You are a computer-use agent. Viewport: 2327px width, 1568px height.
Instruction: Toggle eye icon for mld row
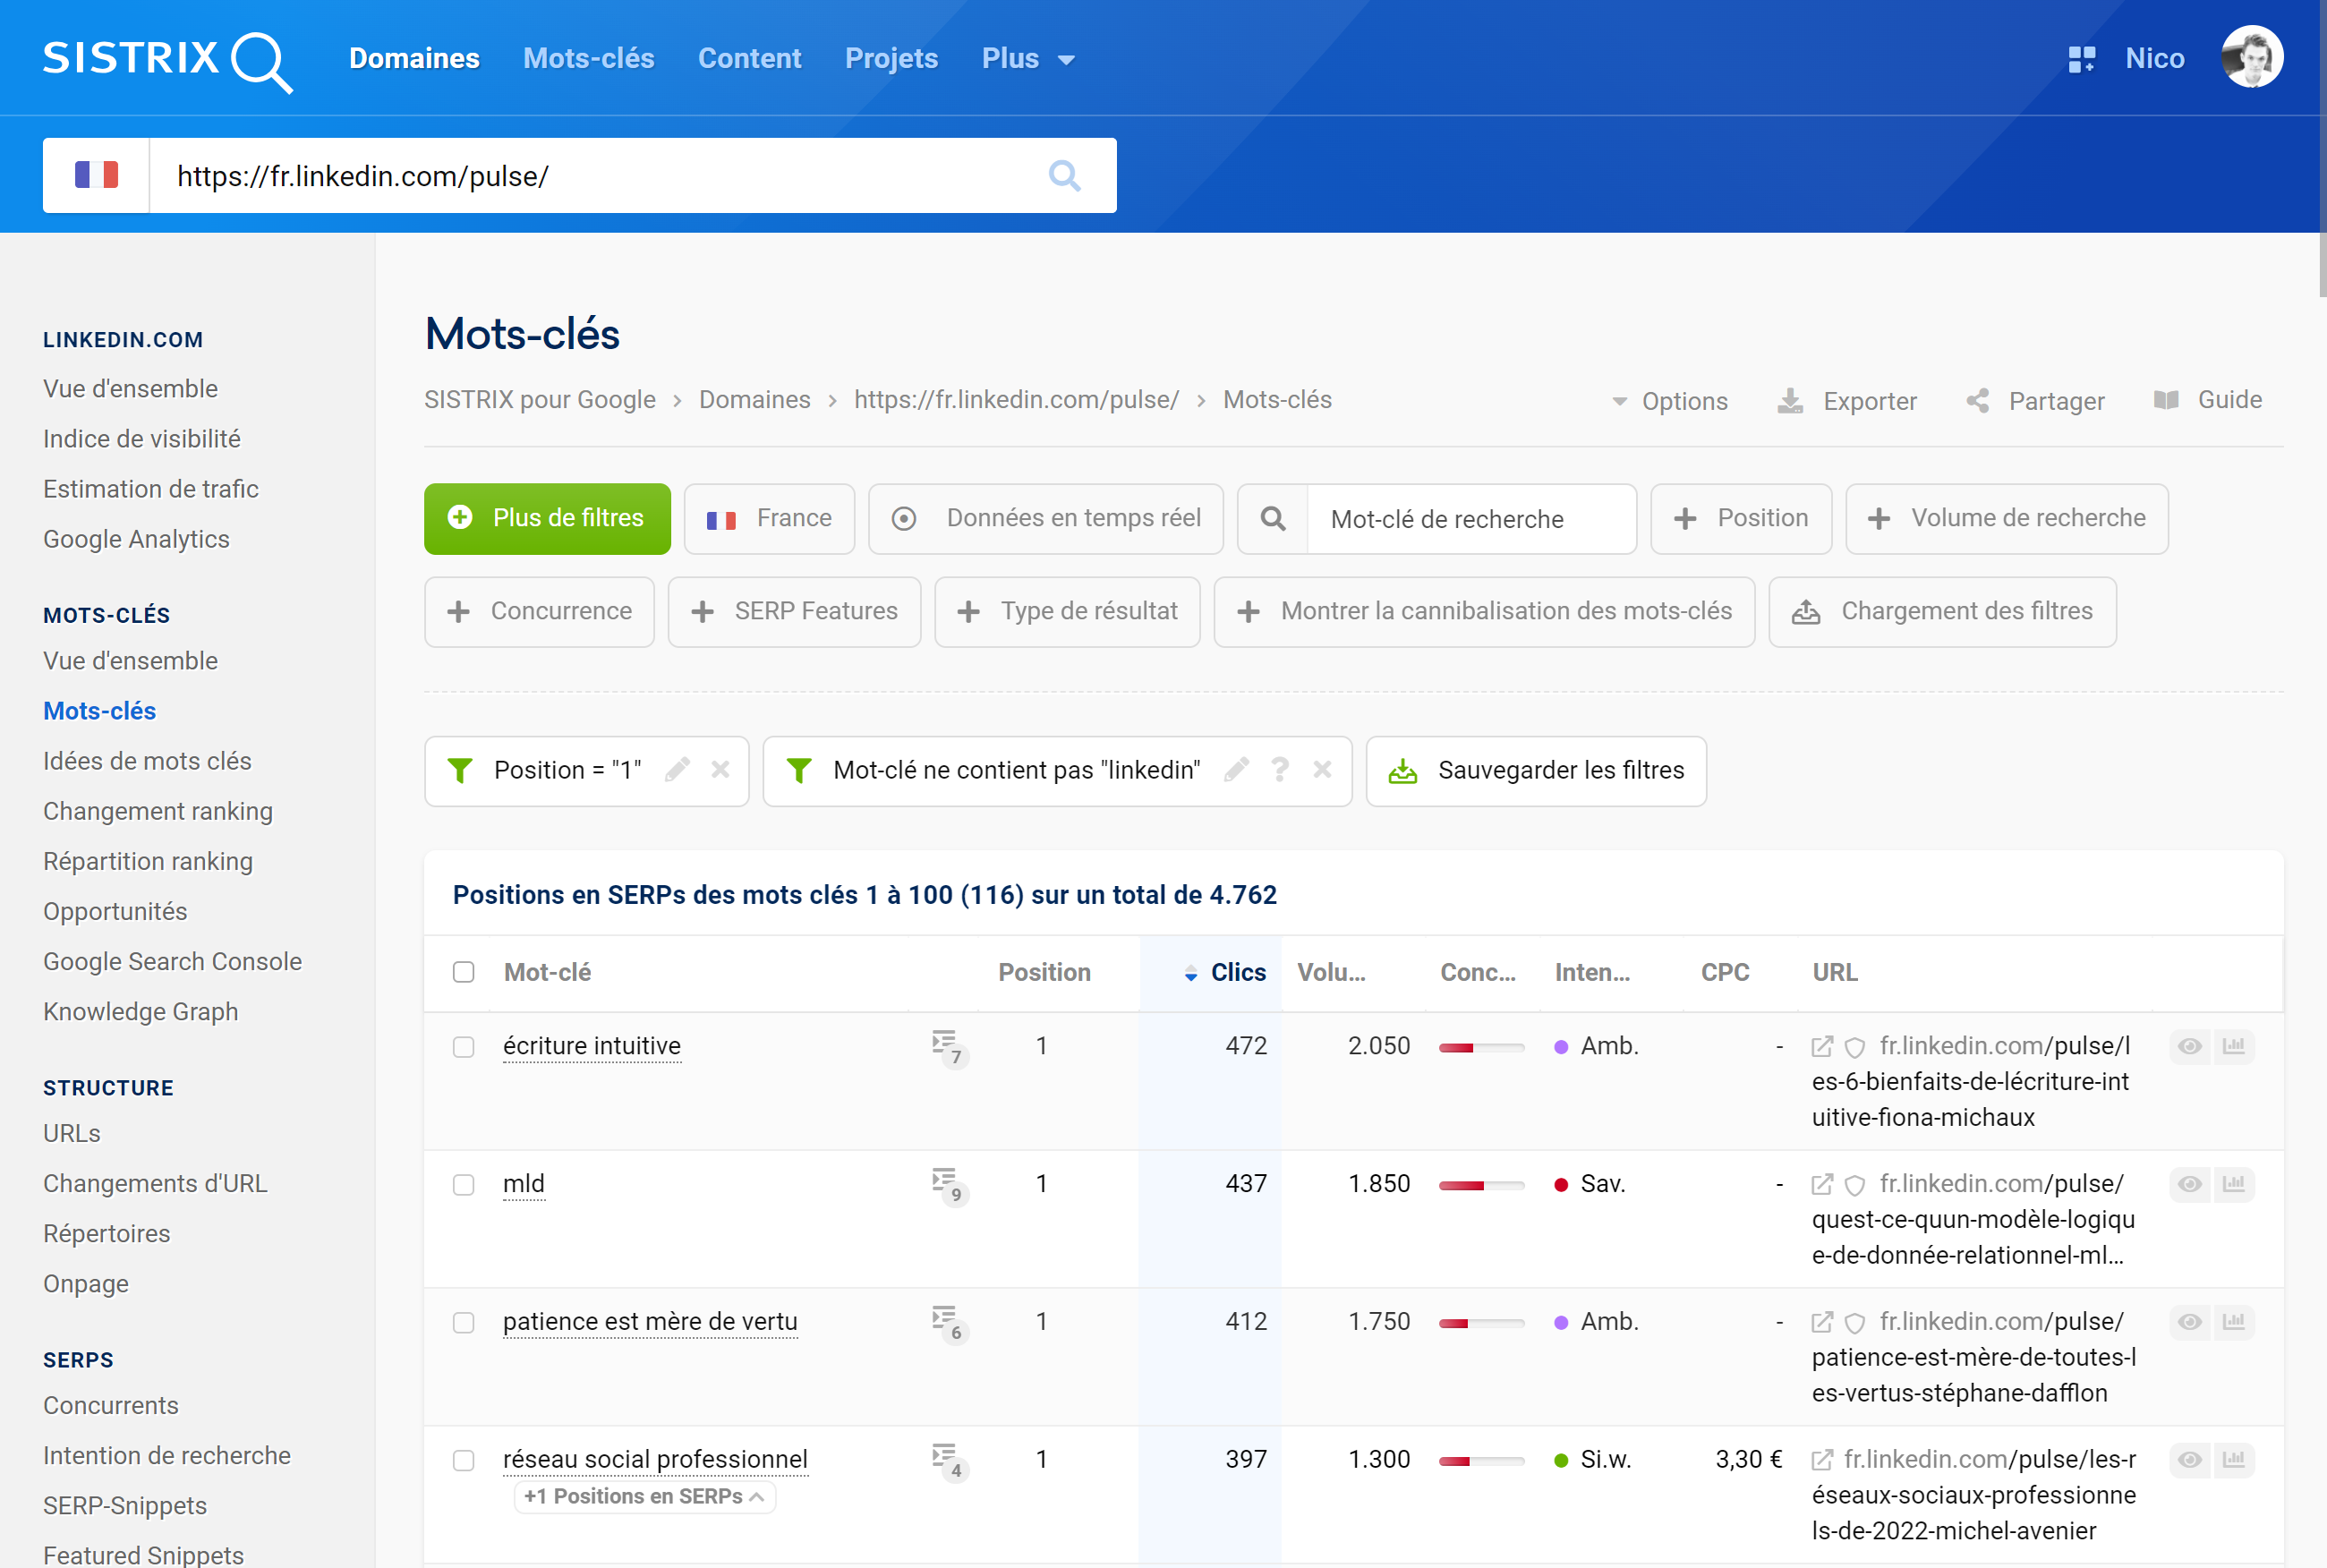pos(2190,1184)
